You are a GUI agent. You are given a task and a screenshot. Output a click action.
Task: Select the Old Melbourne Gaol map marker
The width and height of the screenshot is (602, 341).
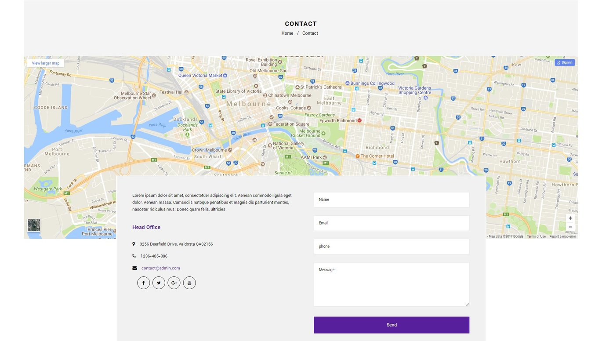tap(256, 75)
